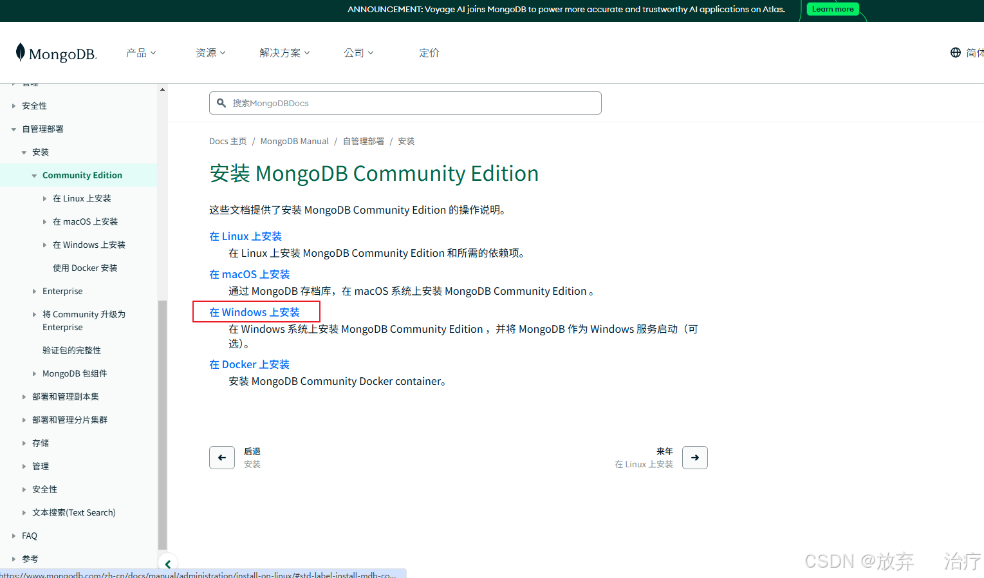Click the announcement banner text
Viewport: 984px width, 578px height.
tap(566, 9)
